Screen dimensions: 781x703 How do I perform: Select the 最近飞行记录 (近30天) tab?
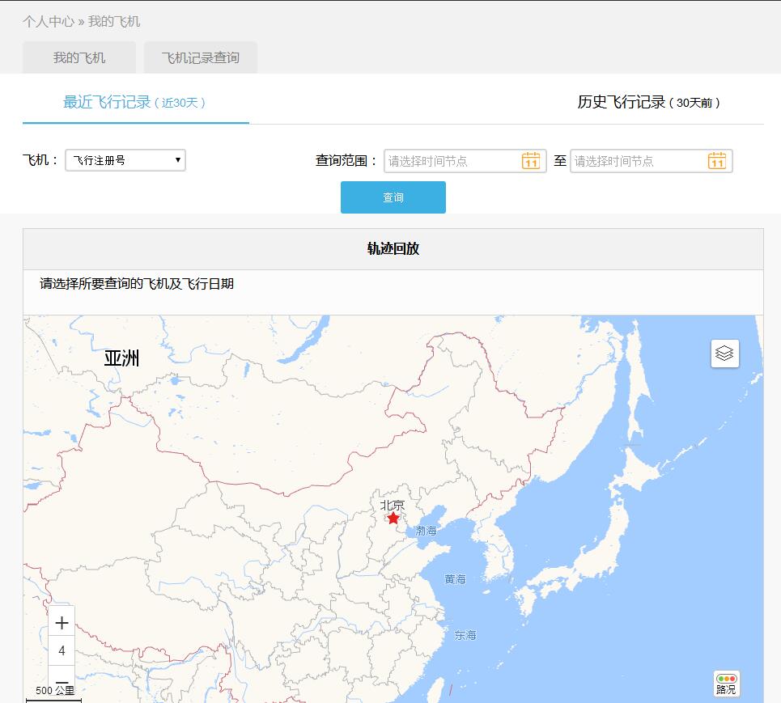coord(135,103)
